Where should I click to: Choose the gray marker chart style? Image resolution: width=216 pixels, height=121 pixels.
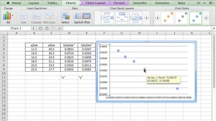182,18
